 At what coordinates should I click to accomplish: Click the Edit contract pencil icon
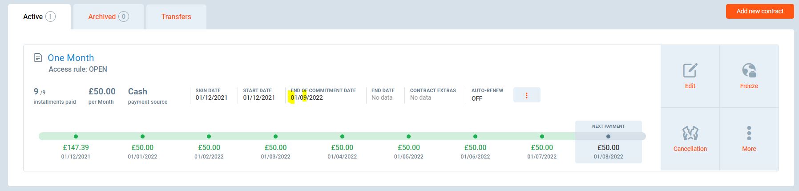[690, 71]
